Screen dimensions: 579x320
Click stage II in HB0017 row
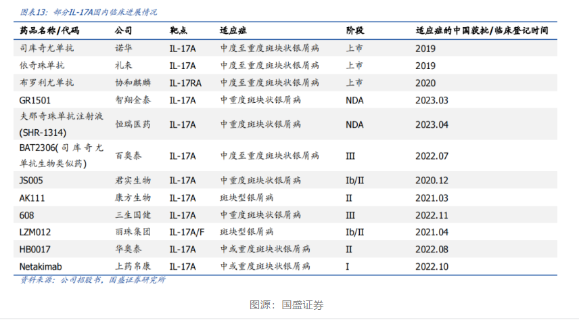(349, 250)
